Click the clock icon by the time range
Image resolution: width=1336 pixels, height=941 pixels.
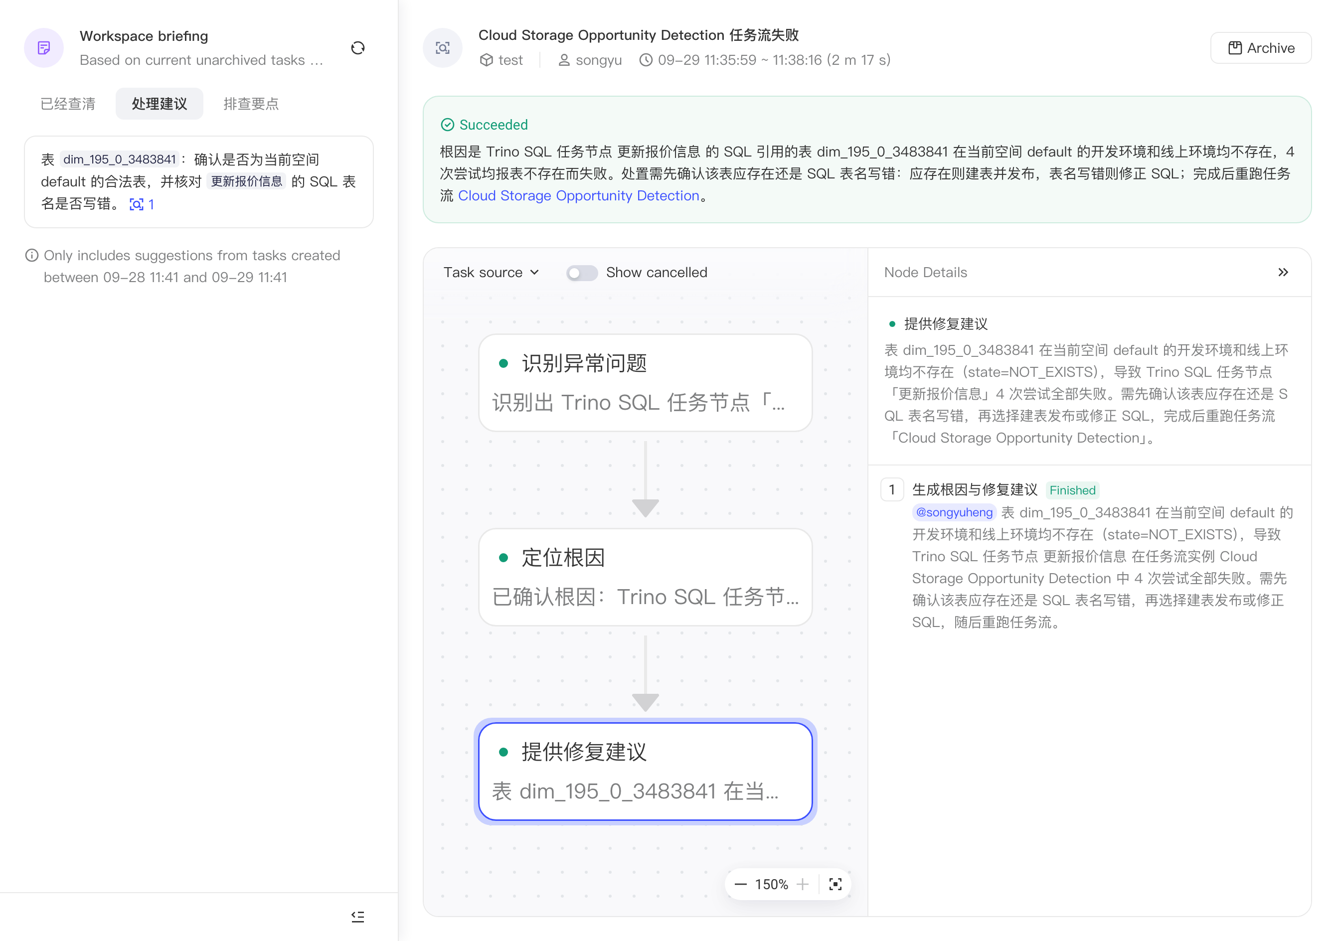pos(646,60)
